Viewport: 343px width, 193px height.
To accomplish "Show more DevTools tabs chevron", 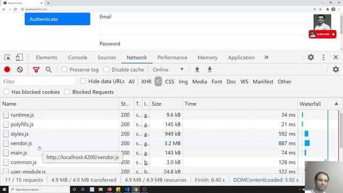I will pos(266,57).
